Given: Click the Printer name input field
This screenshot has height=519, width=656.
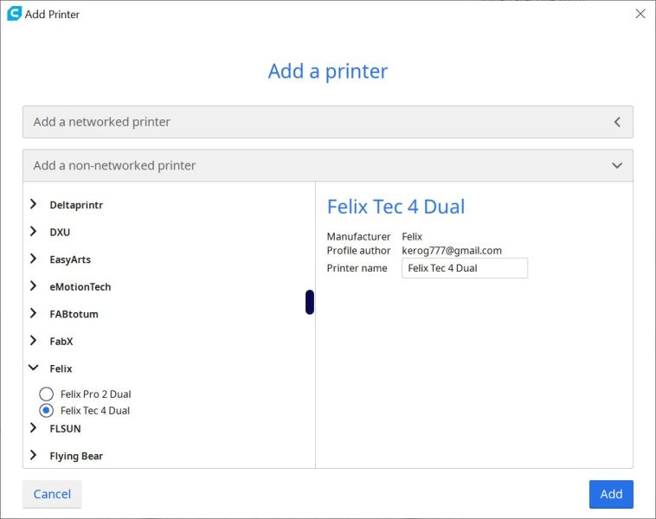Looking at the screenshot, I should pos(465,268).
